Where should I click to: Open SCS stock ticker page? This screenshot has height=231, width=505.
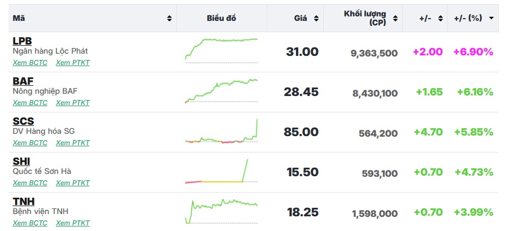click(23, 121)
